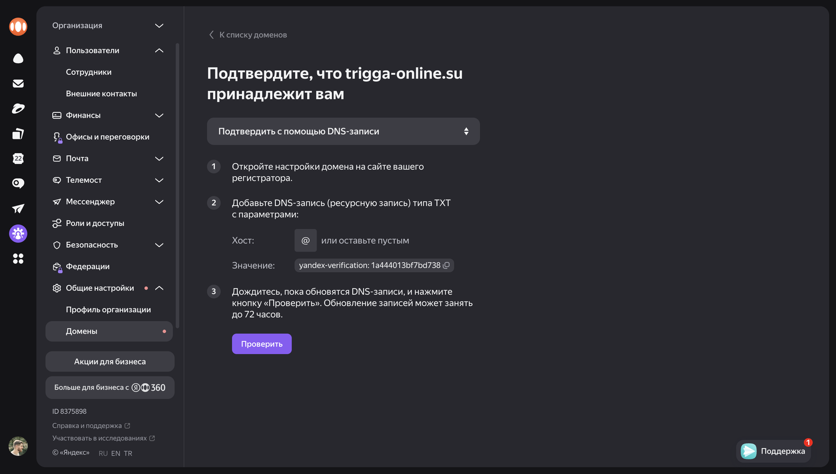
Task: Open Yandex Disk from the left rail
Action: 18,58
